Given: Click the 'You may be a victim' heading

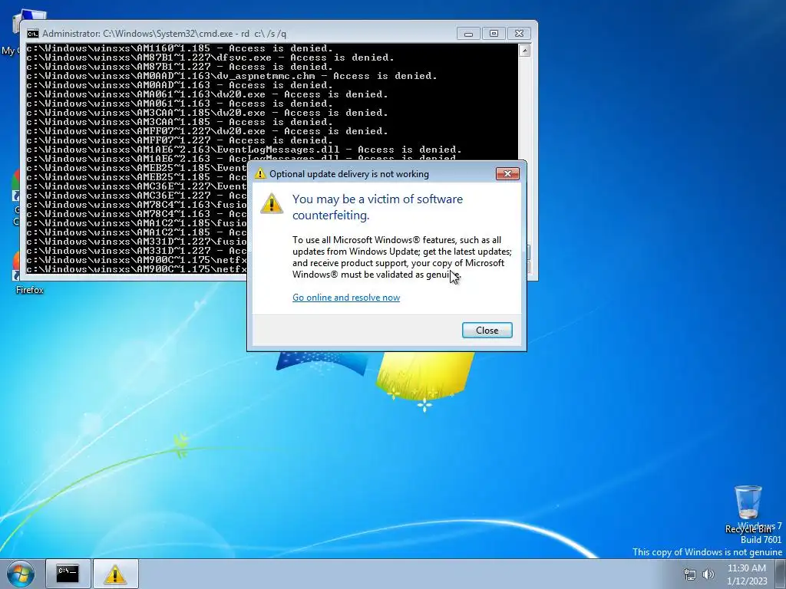Looking at the screenshot, I should click(x=378, y=207).
